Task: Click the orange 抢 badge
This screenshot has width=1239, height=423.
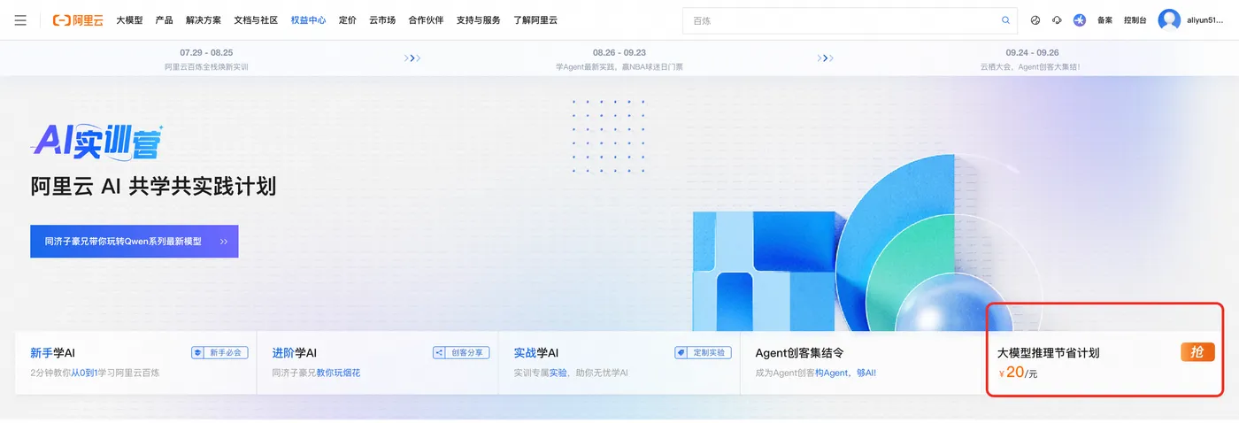Action: pyautogui.click(x=1197, y=352)
